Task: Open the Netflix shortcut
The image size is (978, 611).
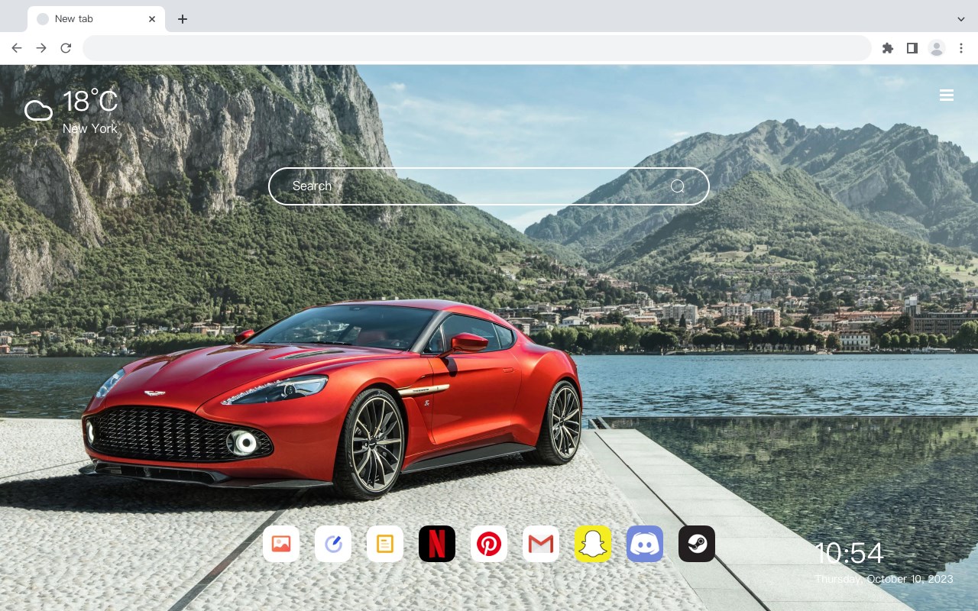Action: pos(437,544)
